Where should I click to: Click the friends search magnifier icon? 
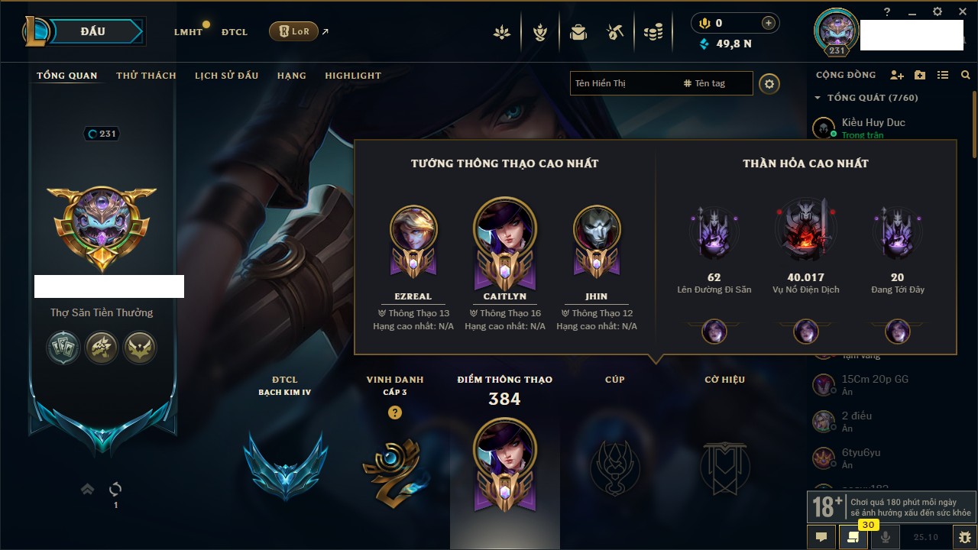tap(966, 76)
